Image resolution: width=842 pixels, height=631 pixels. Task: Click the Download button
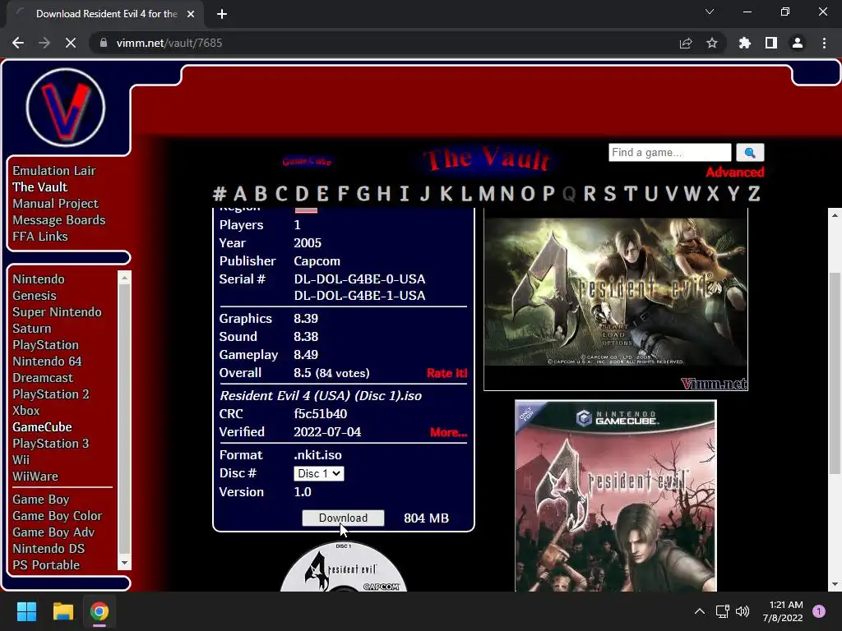343,518
